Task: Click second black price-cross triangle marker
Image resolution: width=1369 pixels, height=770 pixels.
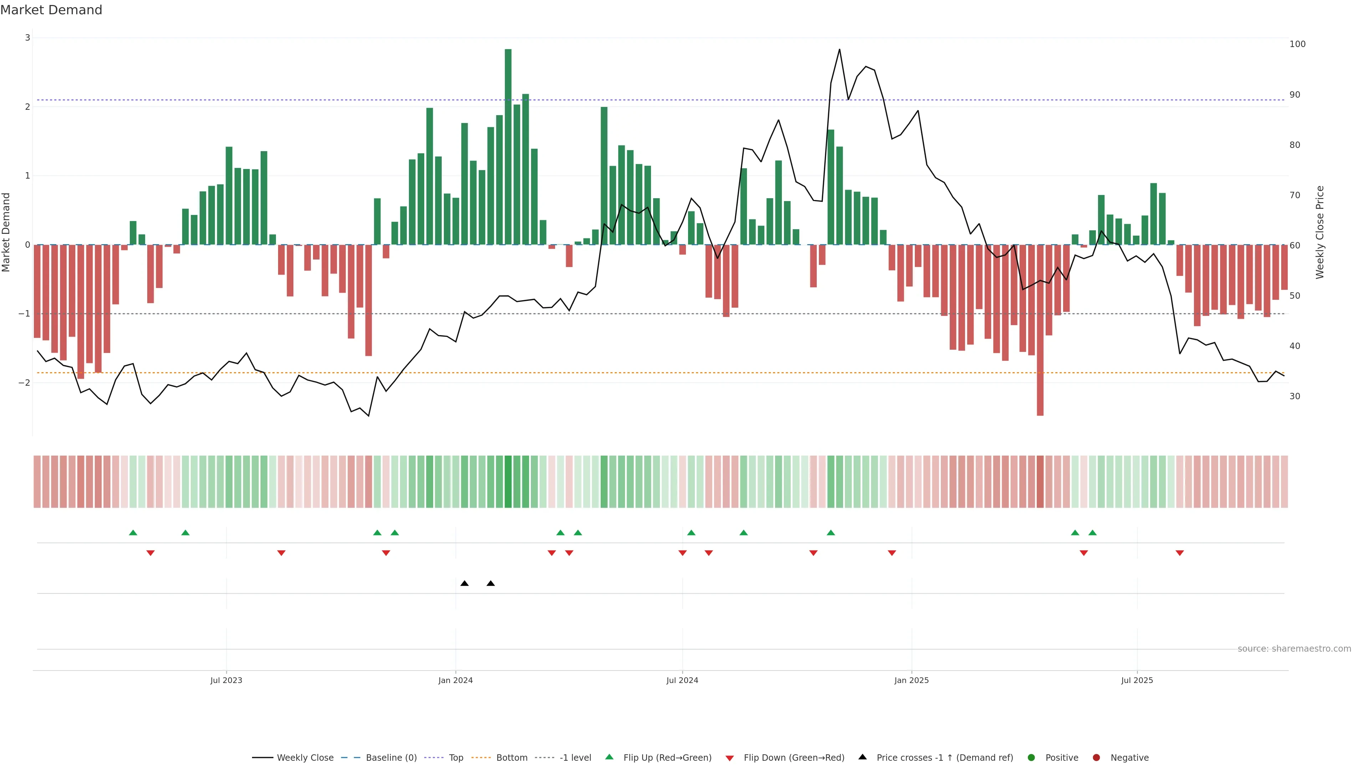Action: [491, 584]
